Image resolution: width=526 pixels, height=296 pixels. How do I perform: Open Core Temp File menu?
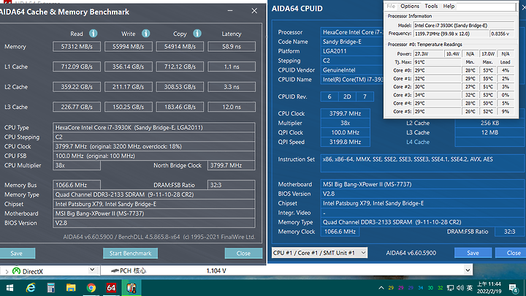(x=391, y=6)
